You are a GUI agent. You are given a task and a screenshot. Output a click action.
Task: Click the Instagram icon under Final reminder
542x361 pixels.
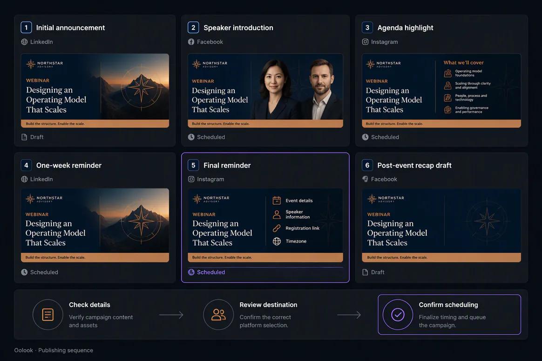191,179
